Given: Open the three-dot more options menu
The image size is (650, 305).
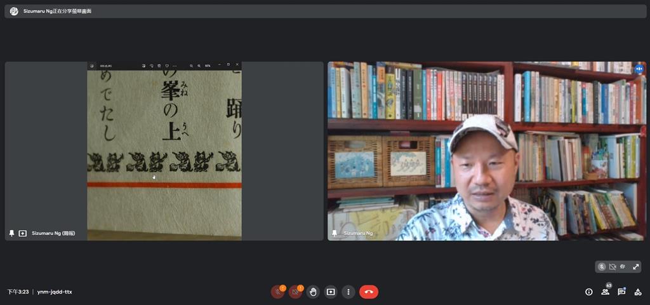Looking at the screenshot, I should coord(348,292).
